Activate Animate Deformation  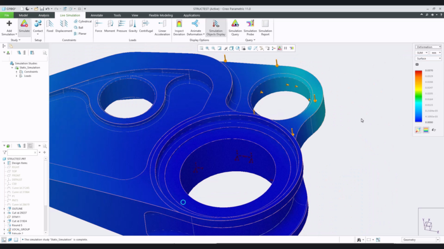pos(196,27)
